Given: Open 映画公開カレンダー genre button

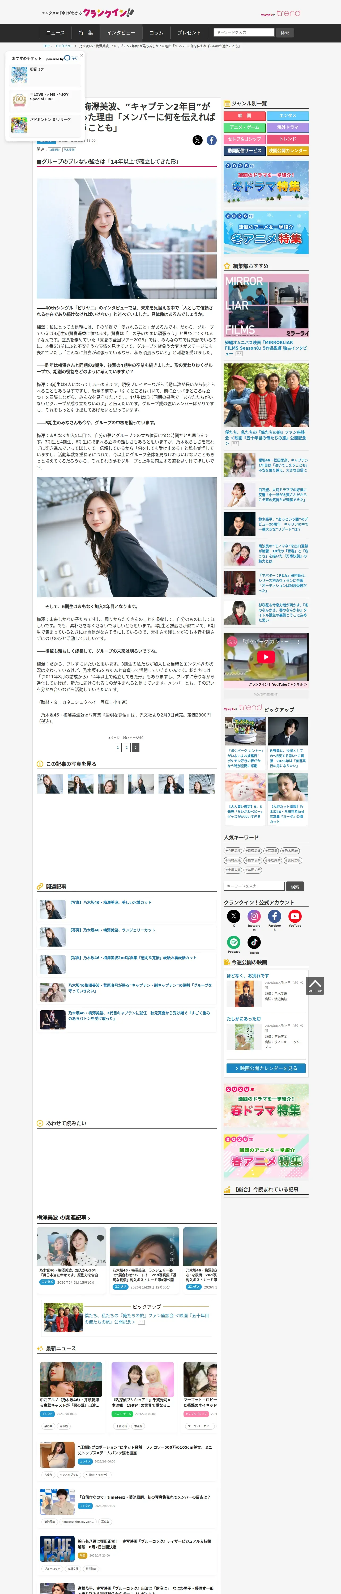Looking at the screenshot, I should pos(288,151).
